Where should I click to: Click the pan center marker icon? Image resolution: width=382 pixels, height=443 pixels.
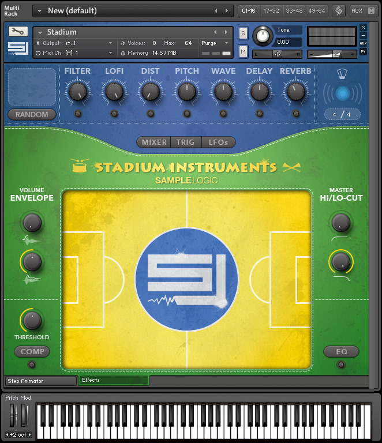[277, 54]
